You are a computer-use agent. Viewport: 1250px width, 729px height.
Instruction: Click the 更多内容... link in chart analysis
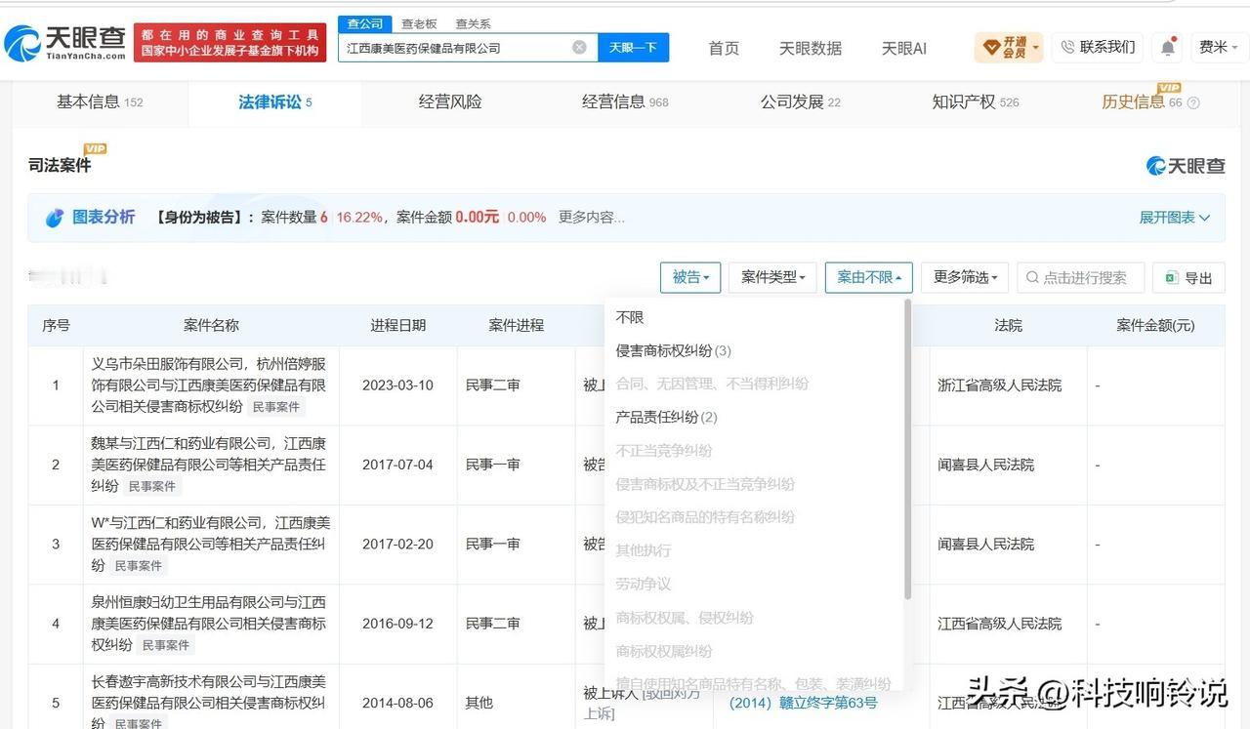click(592, 218)
